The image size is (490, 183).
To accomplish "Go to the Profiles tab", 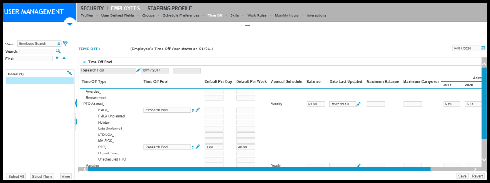I will (87, 15).
